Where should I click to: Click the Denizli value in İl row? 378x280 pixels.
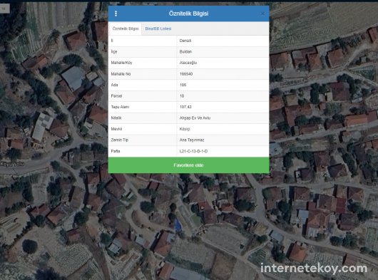185,41
